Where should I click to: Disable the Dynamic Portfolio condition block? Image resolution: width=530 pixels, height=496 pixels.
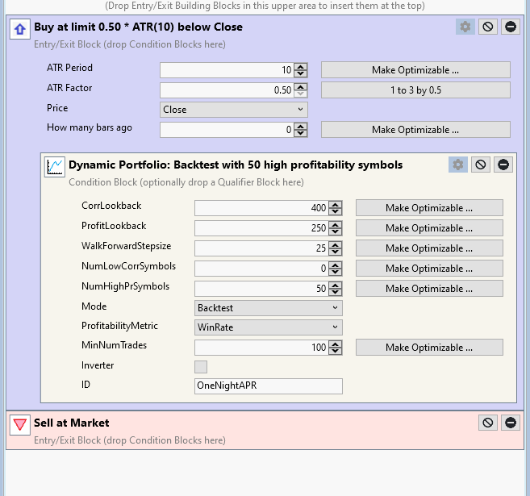[x=481, y=165]
